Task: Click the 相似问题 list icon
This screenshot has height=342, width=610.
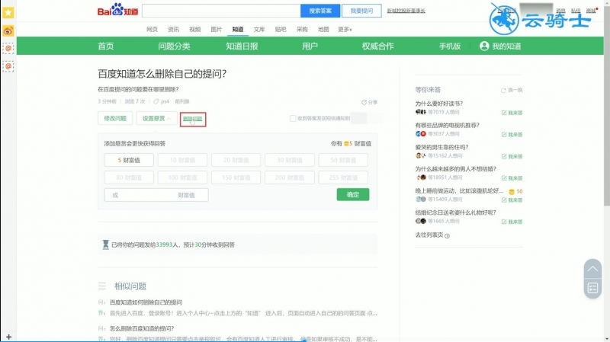Action: click(102, 286)
